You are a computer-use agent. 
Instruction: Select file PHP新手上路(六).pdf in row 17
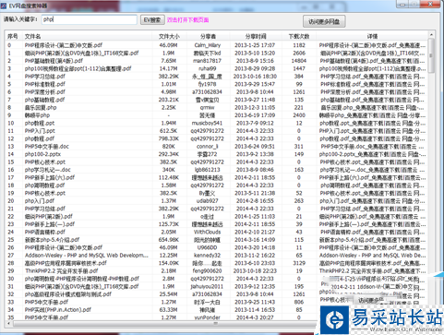point(50,177)
